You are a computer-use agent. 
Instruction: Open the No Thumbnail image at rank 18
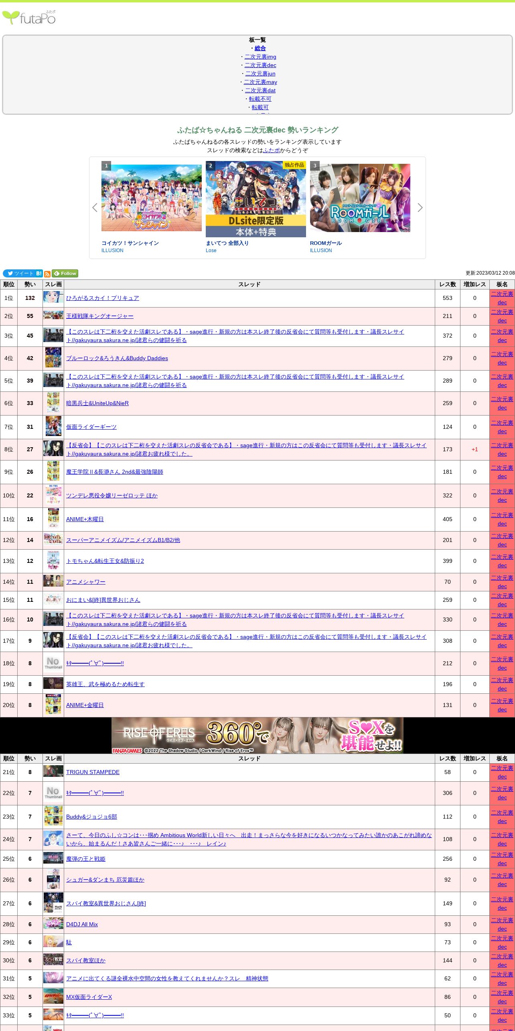click(x=53, y=663)
